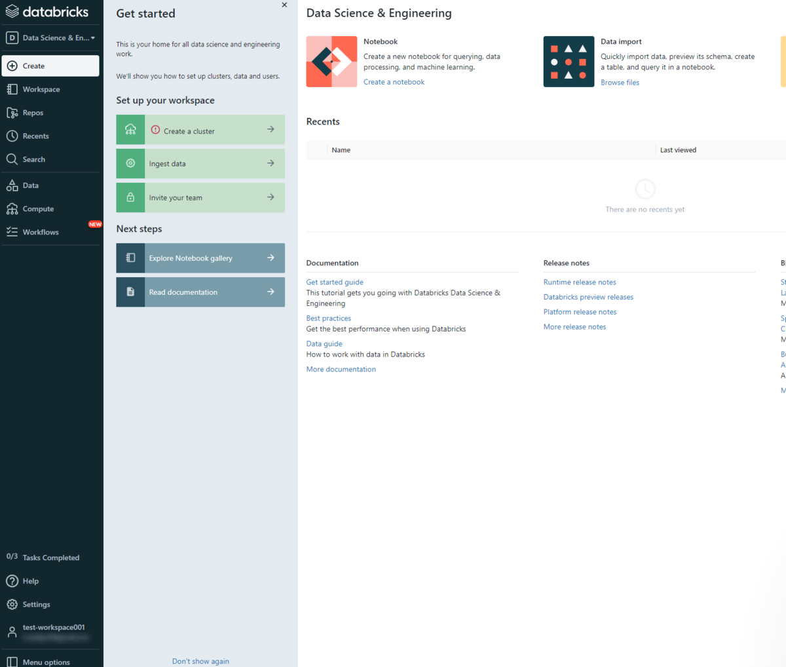Open the Best practices documentation link

328,318
